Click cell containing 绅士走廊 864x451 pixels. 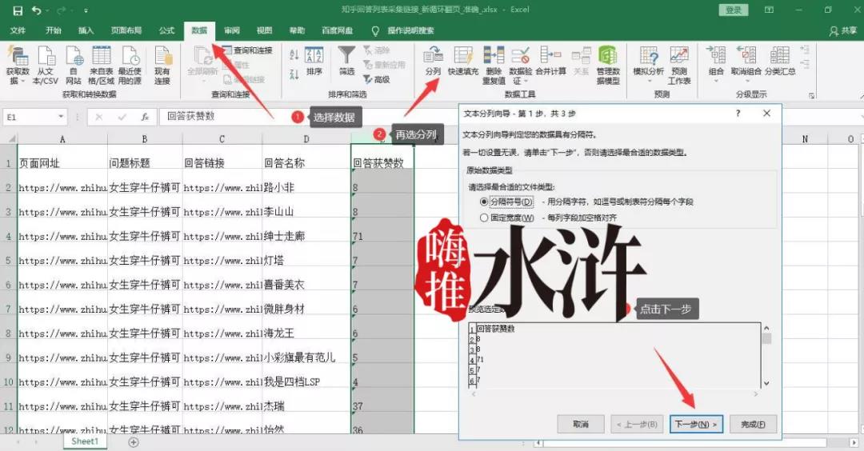click(306, 236)
